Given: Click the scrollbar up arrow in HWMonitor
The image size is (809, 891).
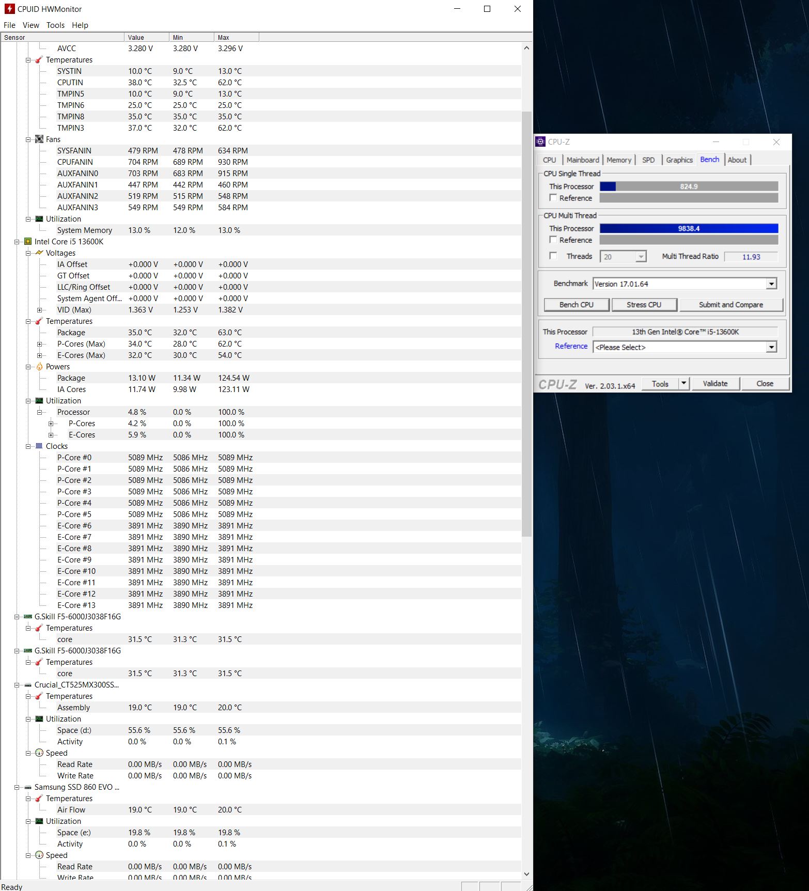Looking at the screenshot, I should (526, 48).
